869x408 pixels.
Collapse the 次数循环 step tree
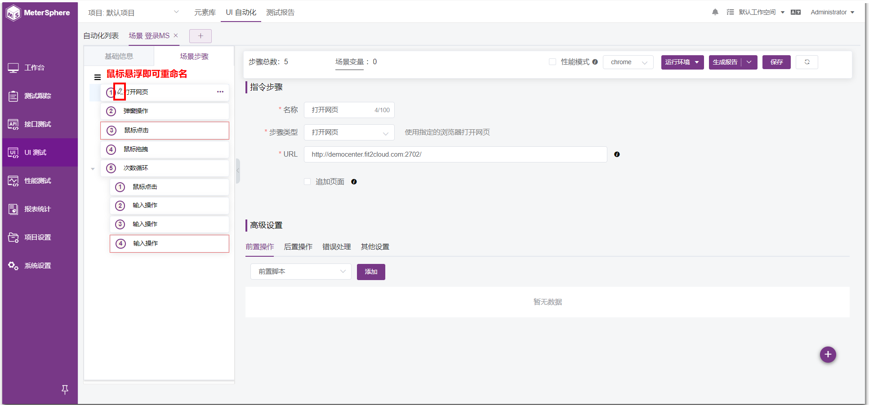(93, 169)
